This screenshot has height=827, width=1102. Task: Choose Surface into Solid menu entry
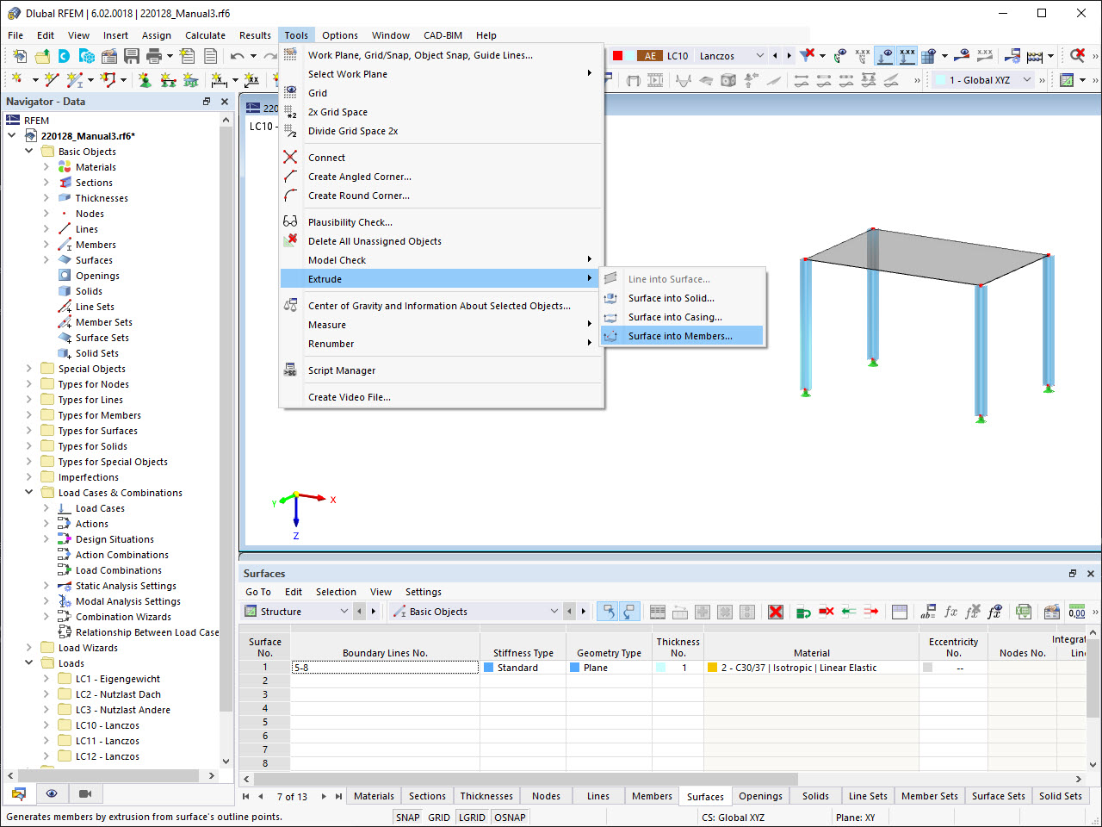(682, 298)
